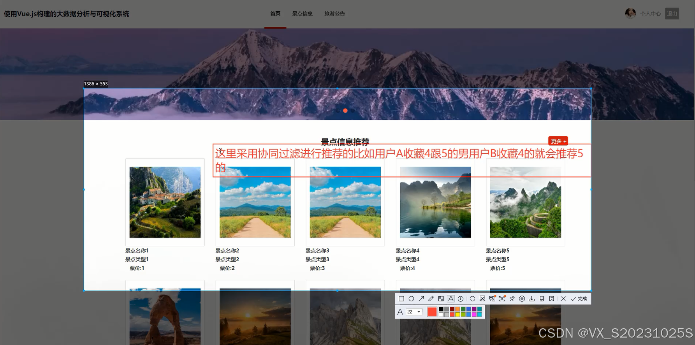Pick the purple color swatch
The width and height of the screenshot is (695, 345).
(x=474, y=309)
